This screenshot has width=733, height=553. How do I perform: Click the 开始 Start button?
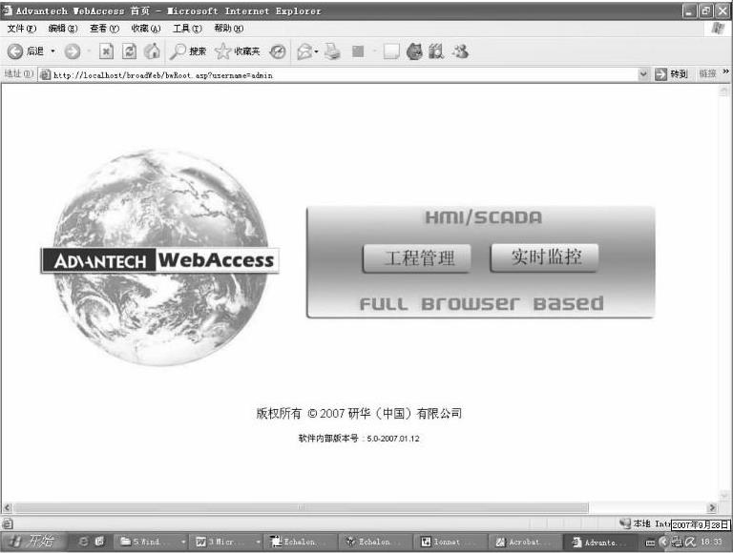coord(32,542)
